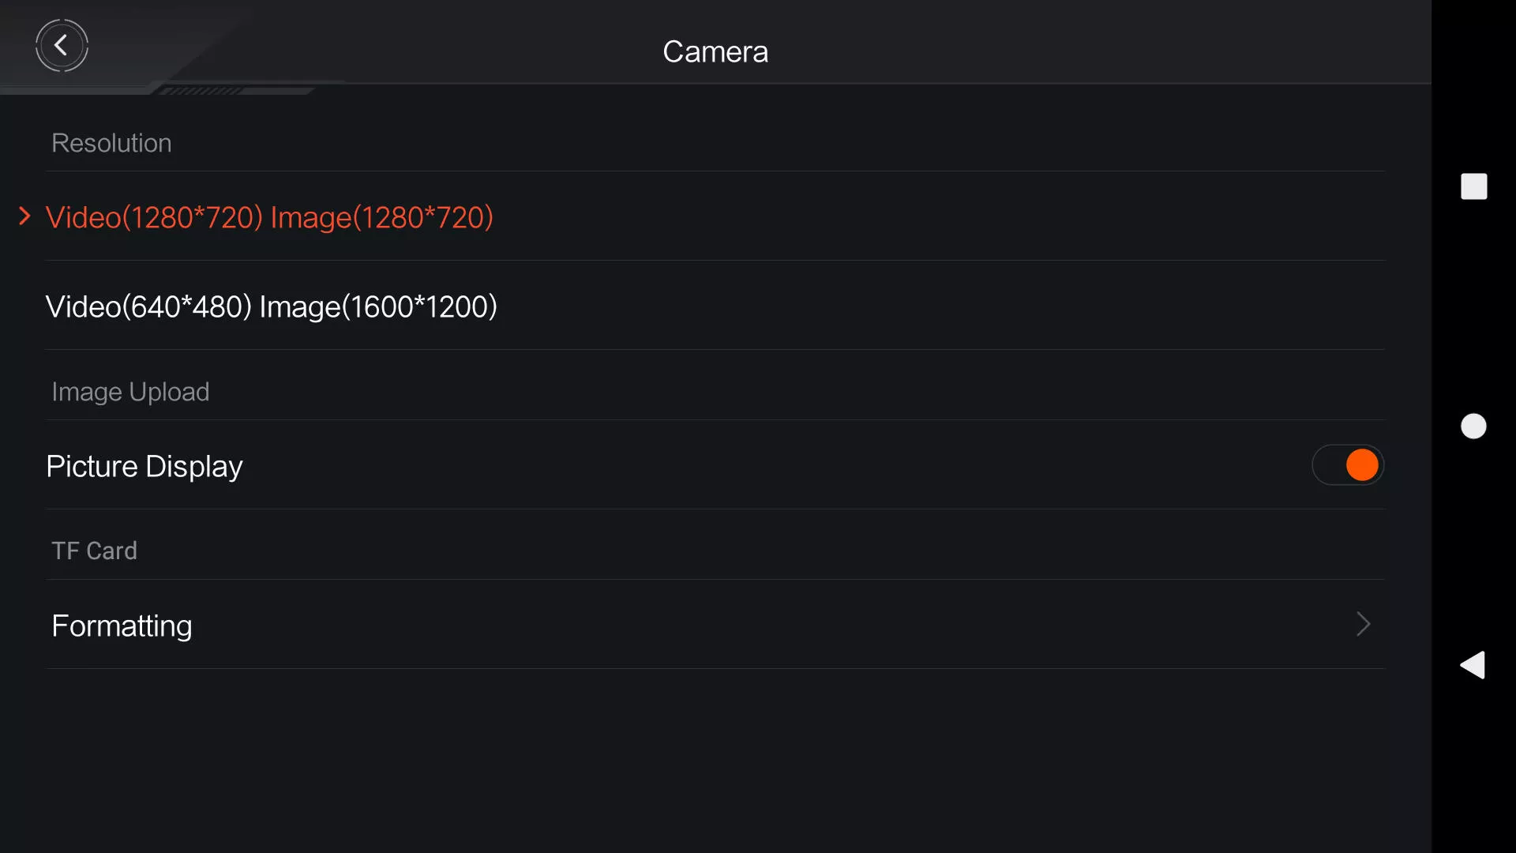The height and width of the screenshot is (853, 1516).
Task: Choose Video(640*480) Image(1600*1200) resolution
Action: [x=715, y=306]
